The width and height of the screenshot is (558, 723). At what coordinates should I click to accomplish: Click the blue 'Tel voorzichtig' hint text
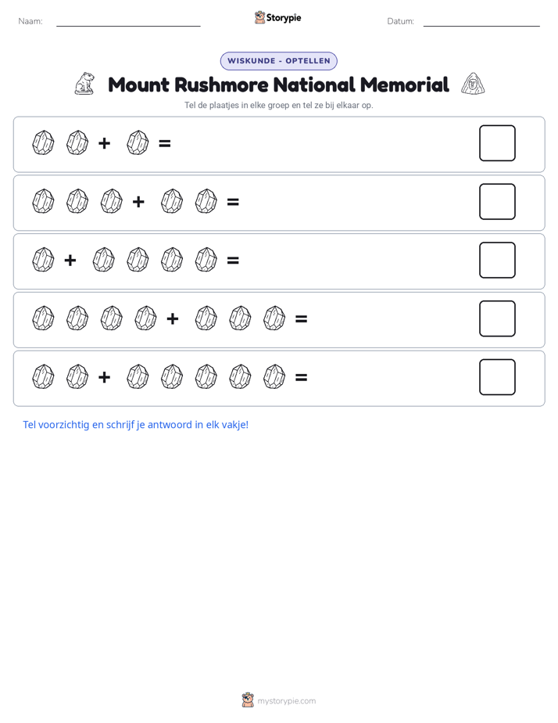click(x=136, y=425)
